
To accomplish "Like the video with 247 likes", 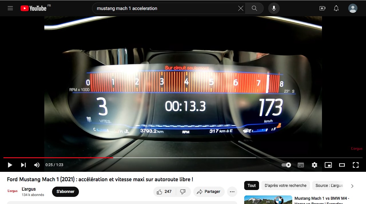I will point(164,191).
